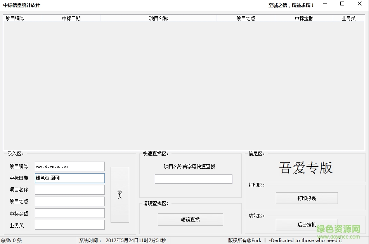The image size is (369, 244).
Task: Click the 总数: 0 条 status bar area
Action: [12, 240]
